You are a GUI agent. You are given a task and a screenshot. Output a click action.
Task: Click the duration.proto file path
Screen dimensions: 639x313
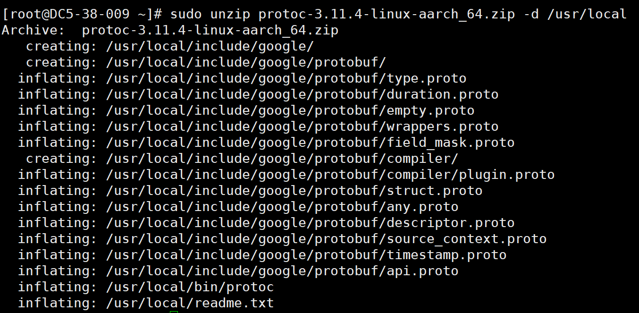tap(302, 94)
